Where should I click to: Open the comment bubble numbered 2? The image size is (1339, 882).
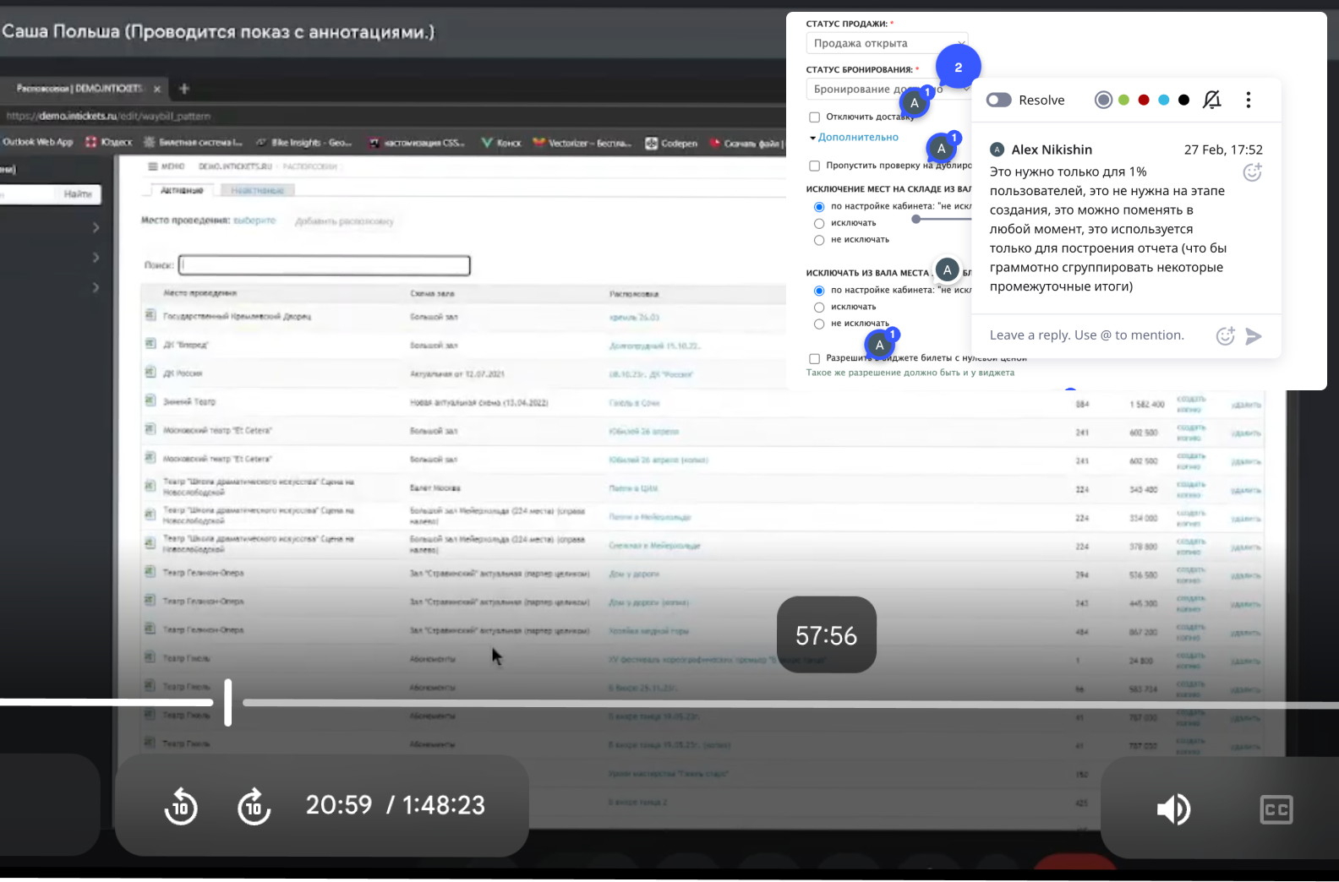(958, 68)
